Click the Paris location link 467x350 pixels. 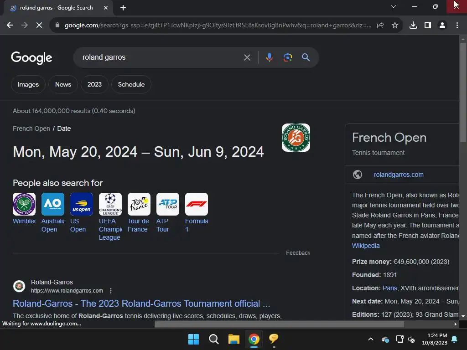pyautogui.click(x=389, y=288)
